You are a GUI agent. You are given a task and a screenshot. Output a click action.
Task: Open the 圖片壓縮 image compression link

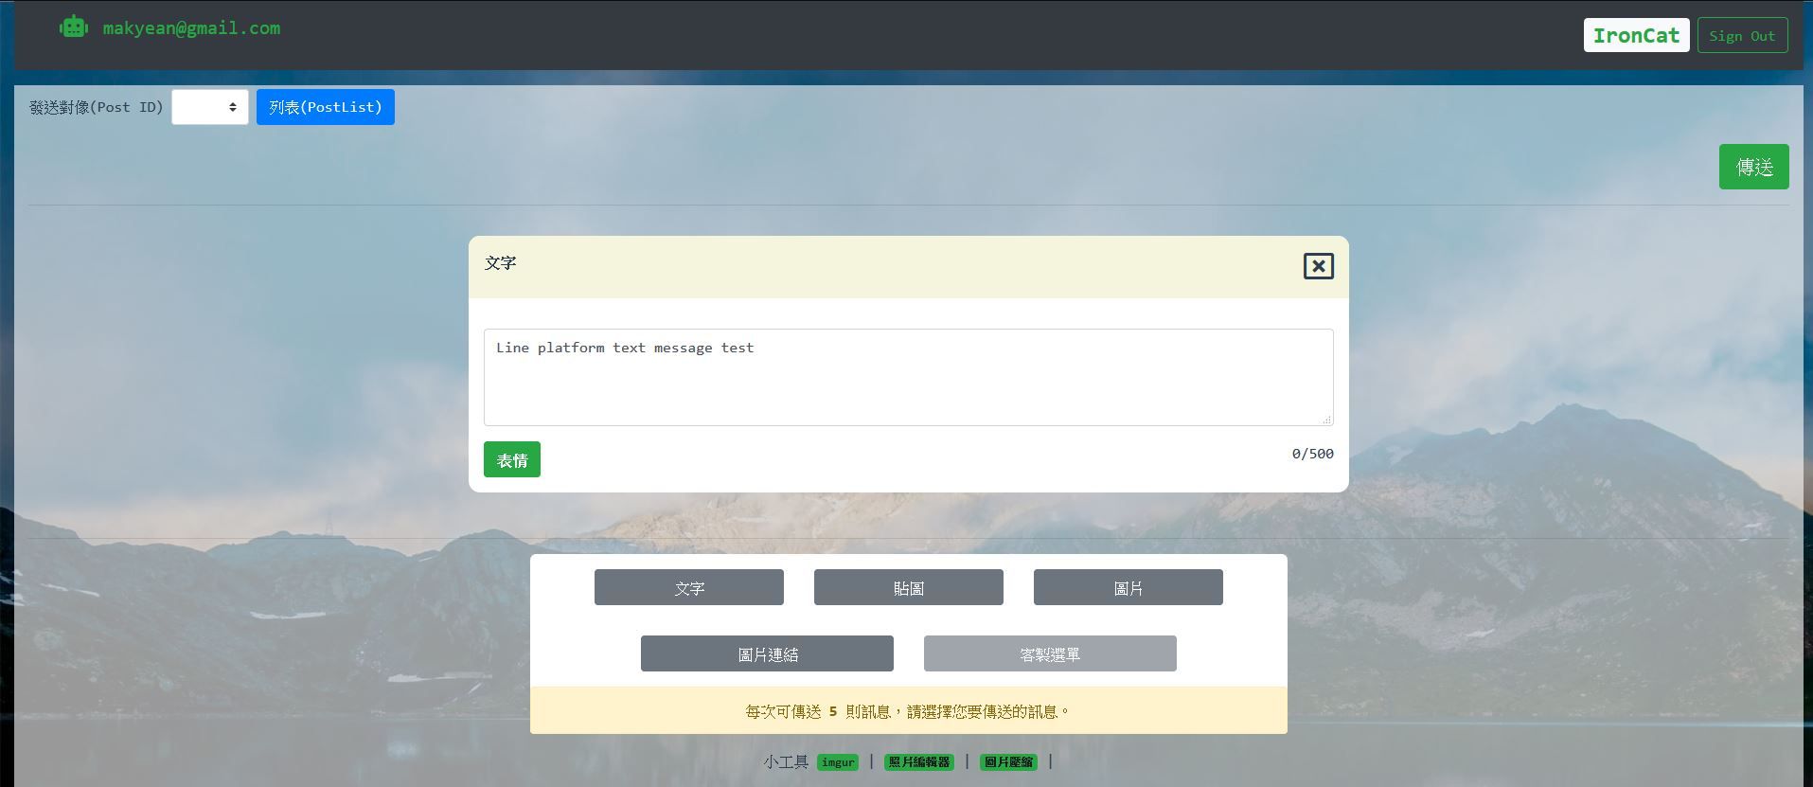1008,762
